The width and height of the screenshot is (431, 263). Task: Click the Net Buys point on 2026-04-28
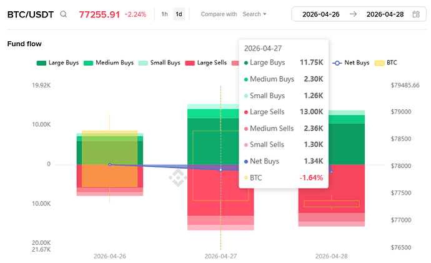[x=332, y=172]
